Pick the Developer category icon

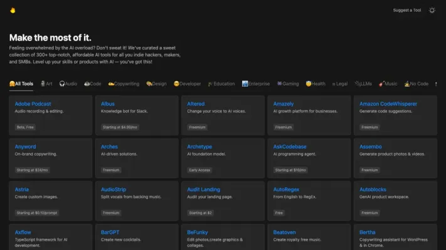coord(177,84)
